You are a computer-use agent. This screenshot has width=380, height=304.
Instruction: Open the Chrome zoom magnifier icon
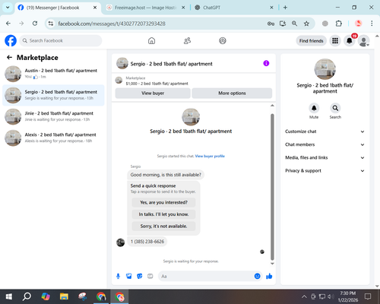(x=294, y=24)
